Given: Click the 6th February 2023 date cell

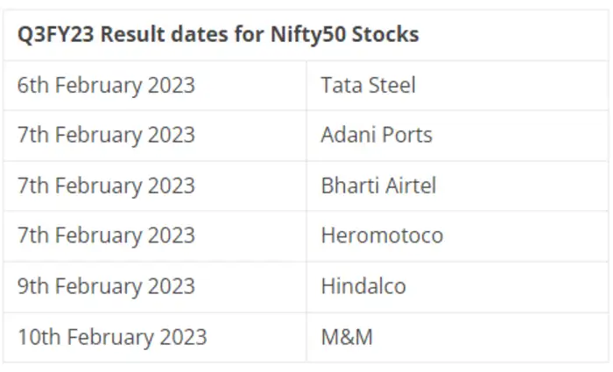Looking at the screenshot, I should pyautogui.click(x=106, y=85).
